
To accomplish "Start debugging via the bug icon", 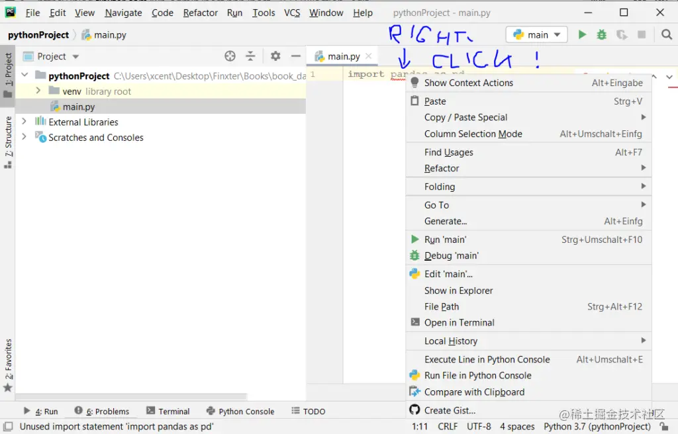I will pyautogui.click(x=601, y=34).
